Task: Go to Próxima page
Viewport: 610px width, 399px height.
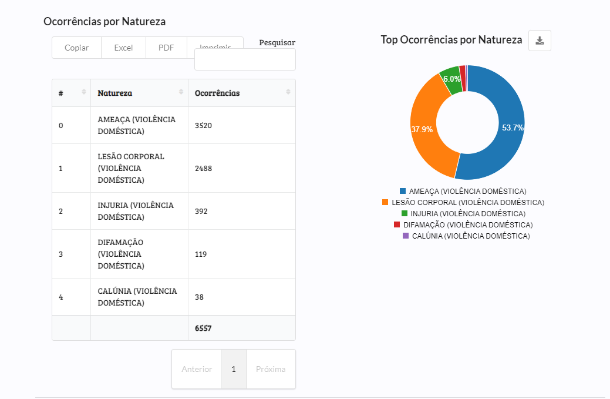Action: click(271, 369)
